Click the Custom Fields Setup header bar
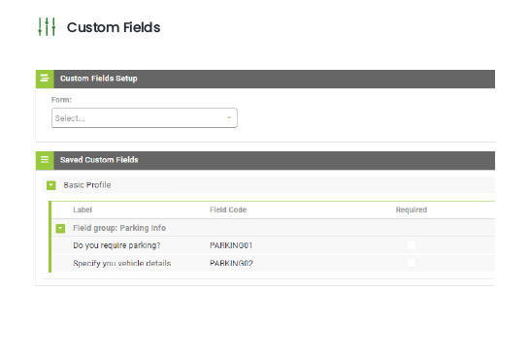Image resolution: width=530 pixels, height=354 pixels. (x=265, y=79)
